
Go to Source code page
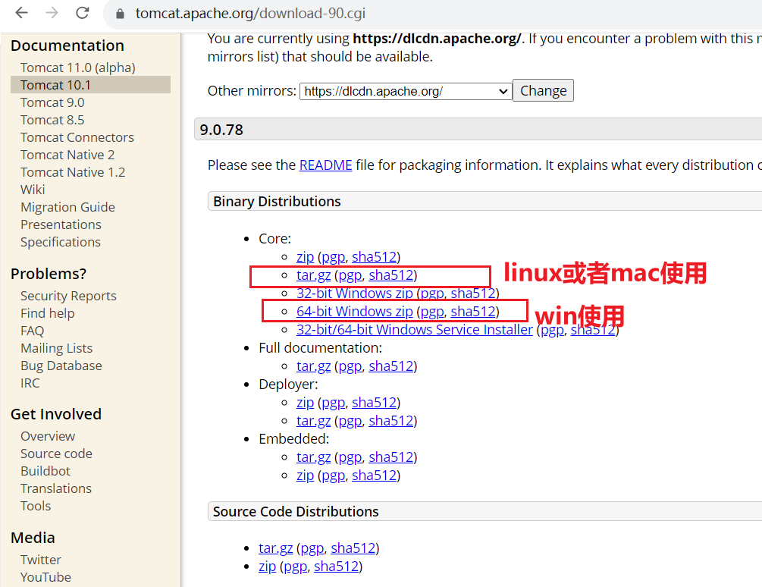tap(56, 454)
